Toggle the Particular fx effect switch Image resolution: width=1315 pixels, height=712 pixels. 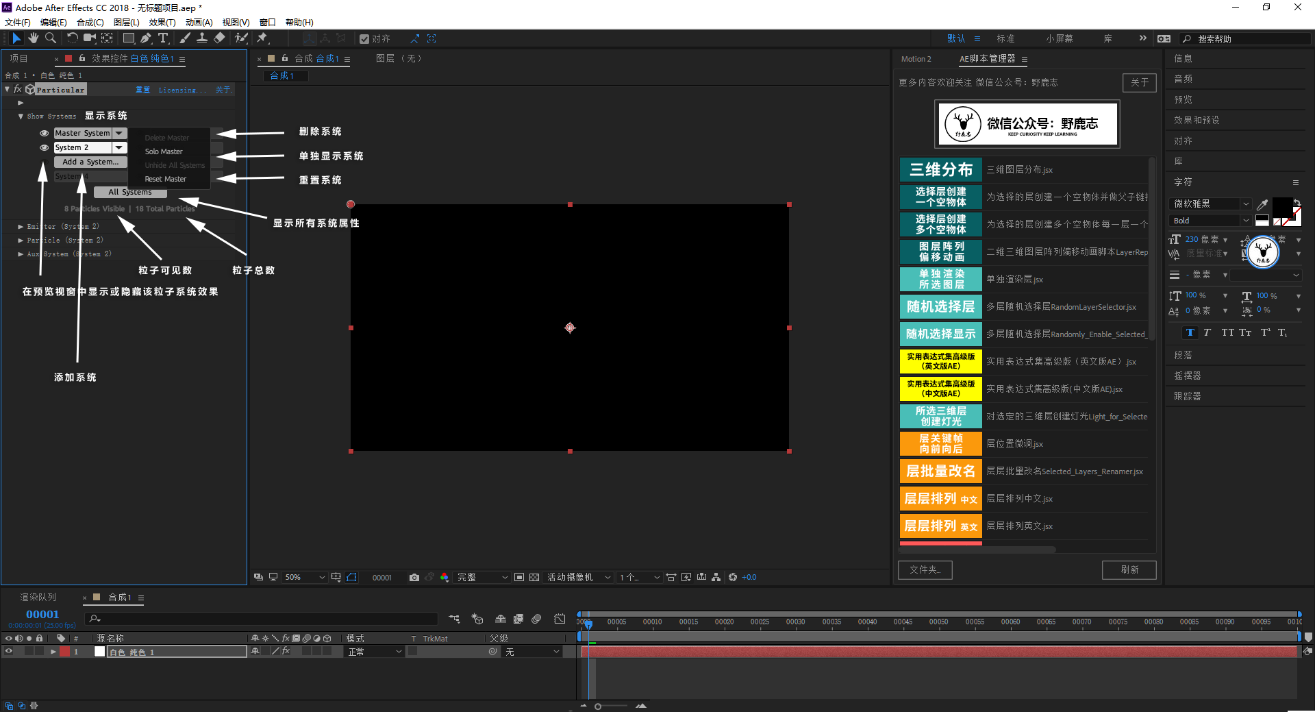18,90
